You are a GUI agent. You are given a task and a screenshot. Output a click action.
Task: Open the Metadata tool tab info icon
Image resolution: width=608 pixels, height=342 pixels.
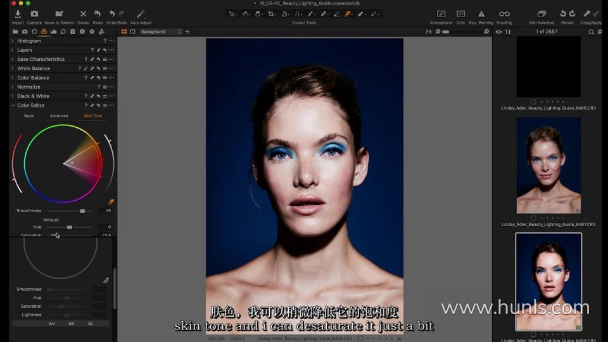pyautogui.click(x=82, y=32)
